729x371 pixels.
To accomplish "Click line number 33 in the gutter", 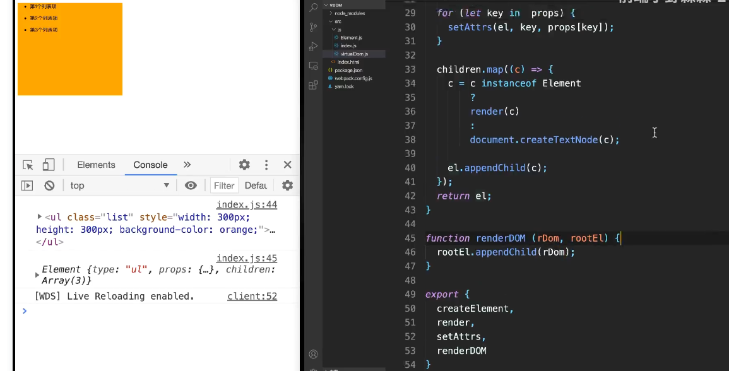I will coord(410,69).
